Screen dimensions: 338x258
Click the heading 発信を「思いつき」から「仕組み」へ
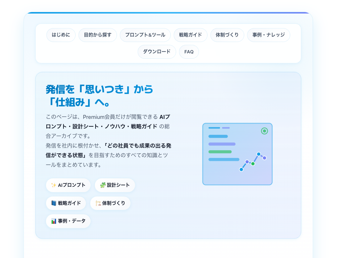(99, 95)
